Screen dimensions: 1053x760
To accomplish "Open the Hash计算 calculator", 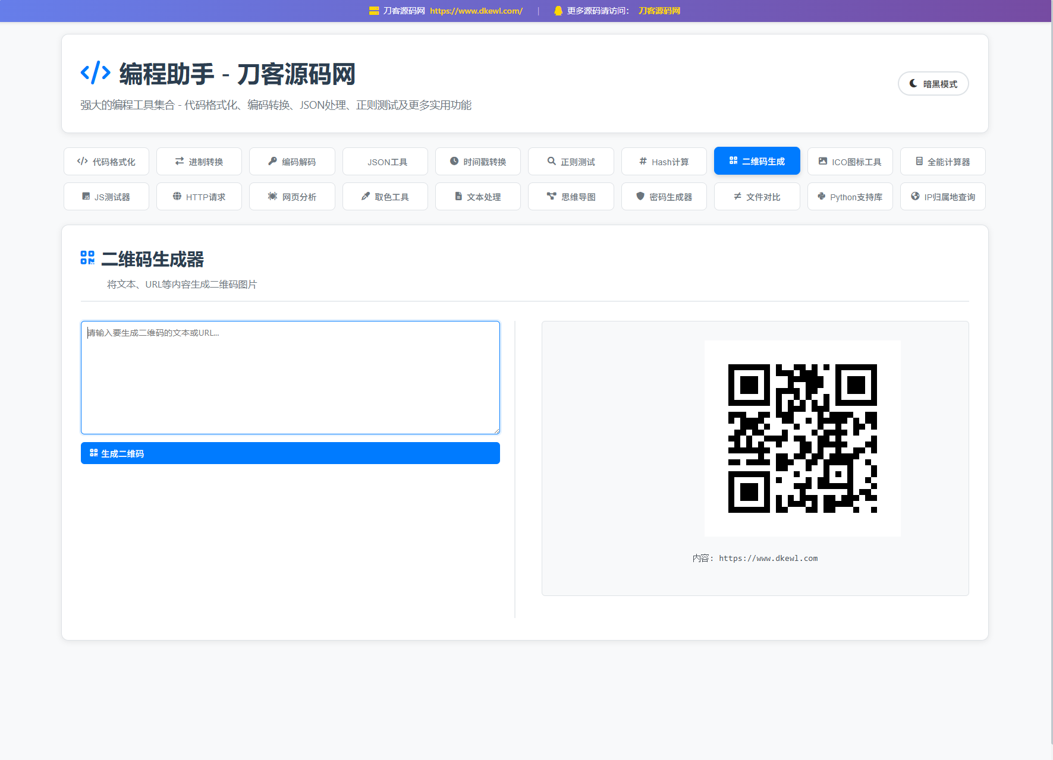I will pos(664,161).
